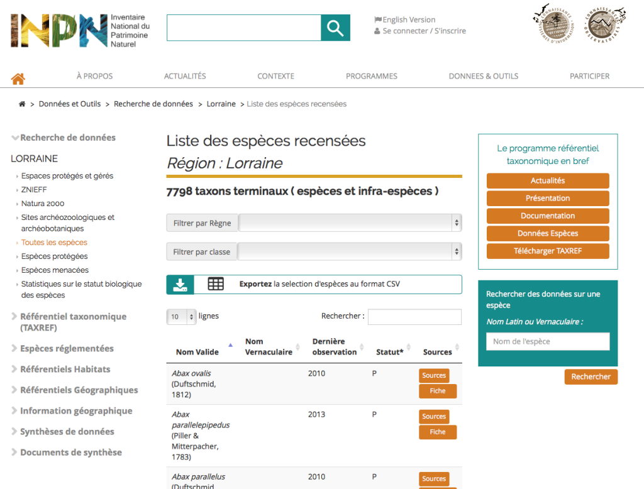Open the À PROPOS menu

tap(94, 76)
